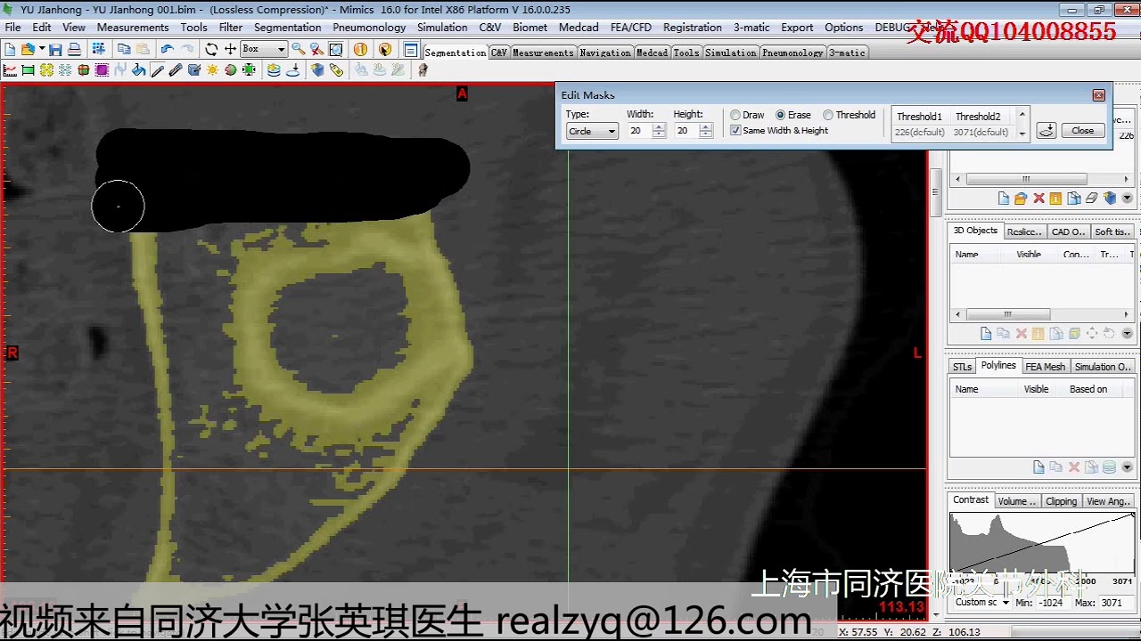Click the yellow sun Morphology icon

[212, 70]
